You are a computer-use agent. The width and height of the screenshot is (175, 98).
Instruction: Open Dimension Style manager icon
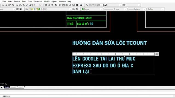pos(106,5)
